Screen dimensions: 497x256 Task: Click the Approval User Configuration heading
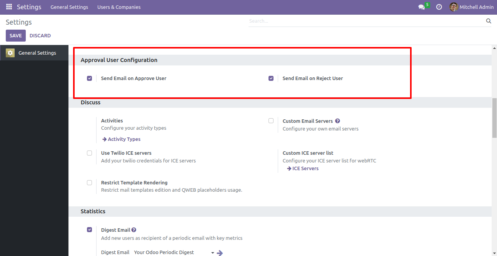pos(119,60)
